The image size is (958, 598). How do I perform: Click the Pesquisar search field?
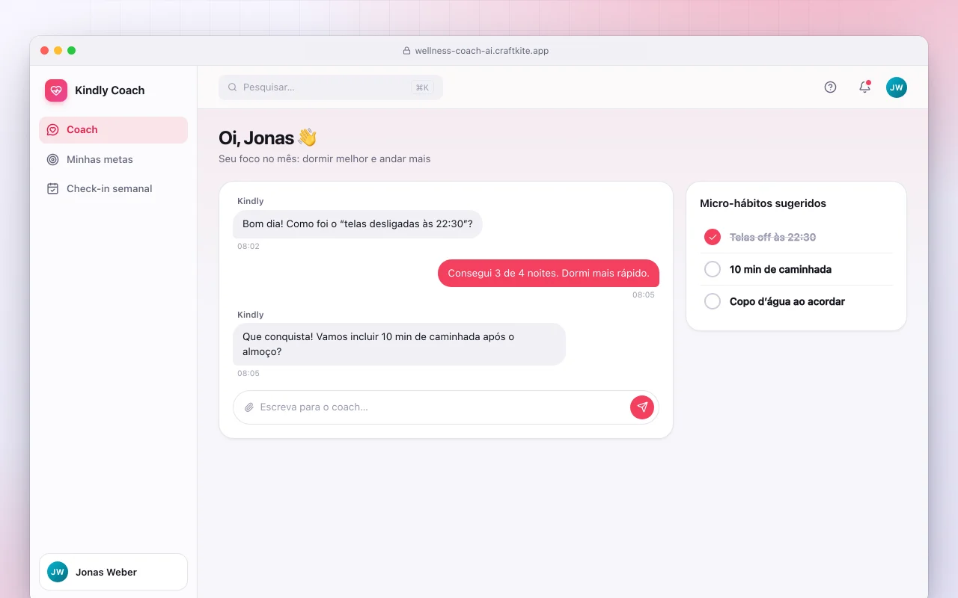(x=331, y=87)
